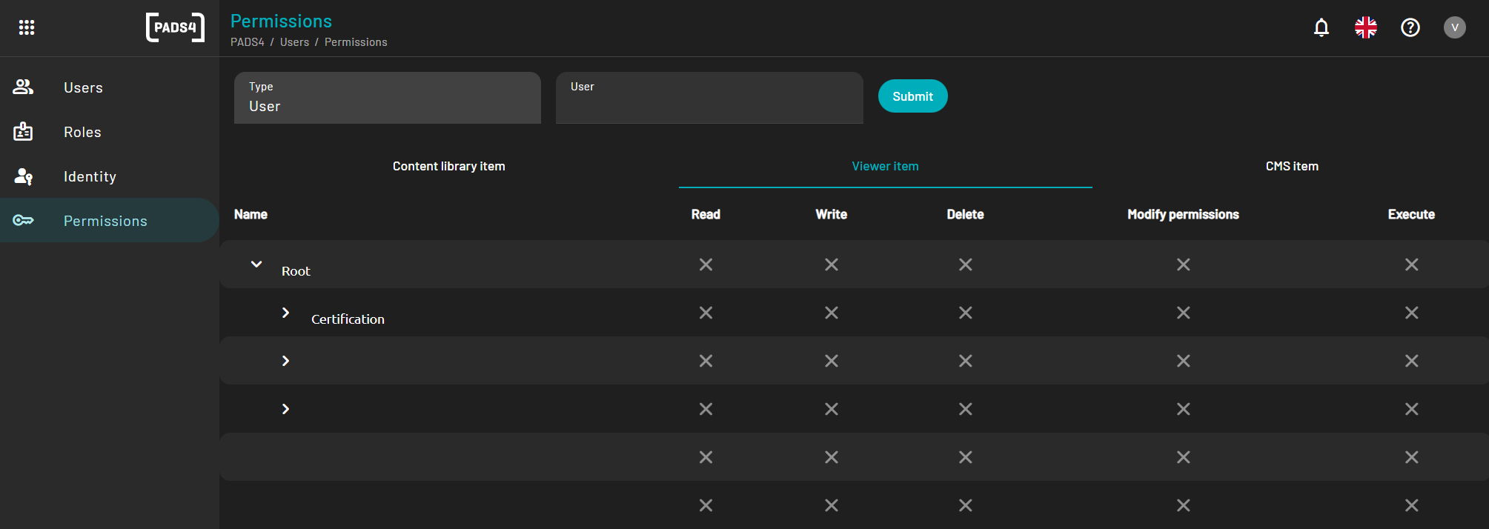The image size is (1489, 529).
Task: Click the Users sidebar icon
Action: 23,87
